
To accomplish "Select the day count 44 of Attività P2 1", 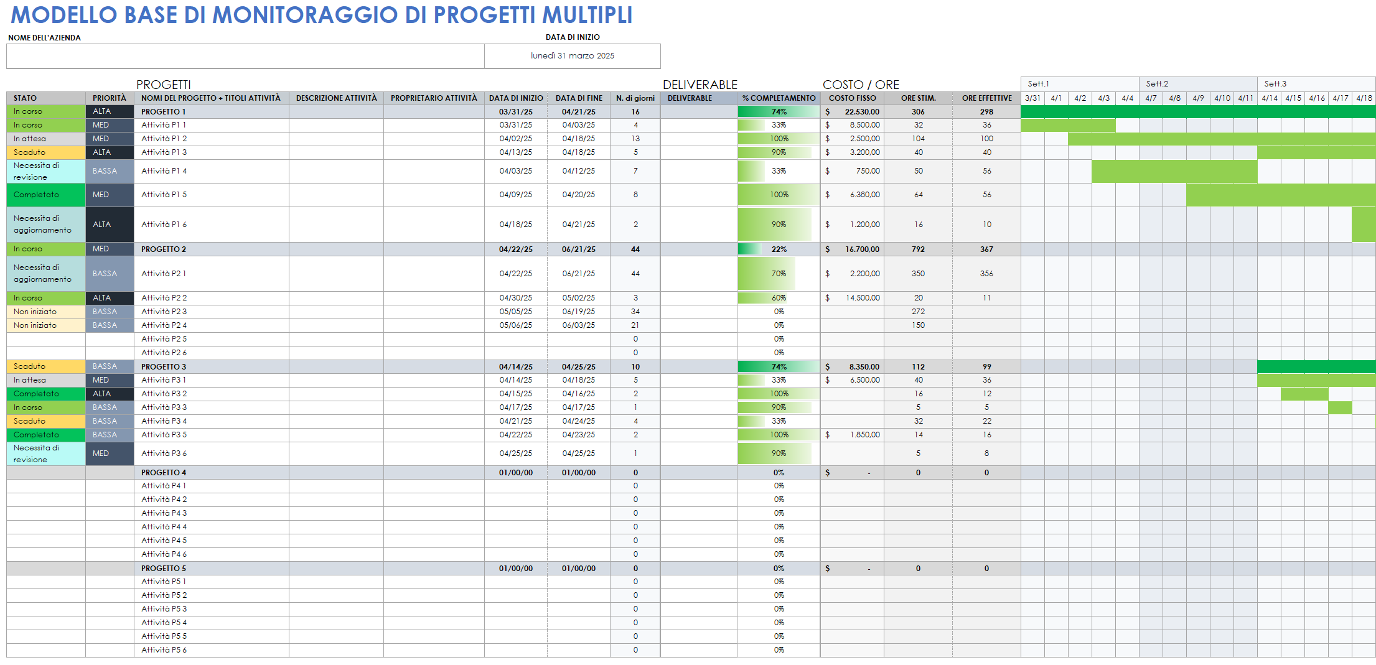I will [x=635, y=274].
